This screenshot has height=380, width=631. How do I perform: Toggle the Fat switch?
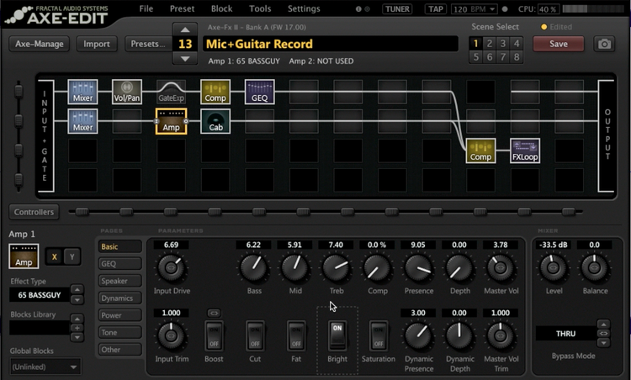click(x=296, y=335)
